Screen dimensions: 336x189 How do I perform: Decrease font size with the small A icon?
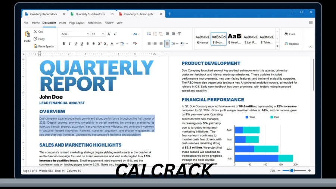(115, 34)
